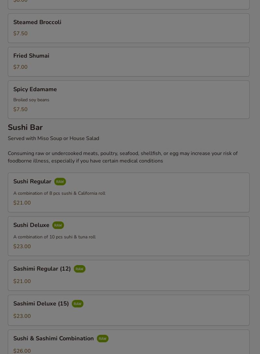Screen dimensions: 260x354
Task: Click the Sushi Bar section heading
Action: [x=25, y=127]
